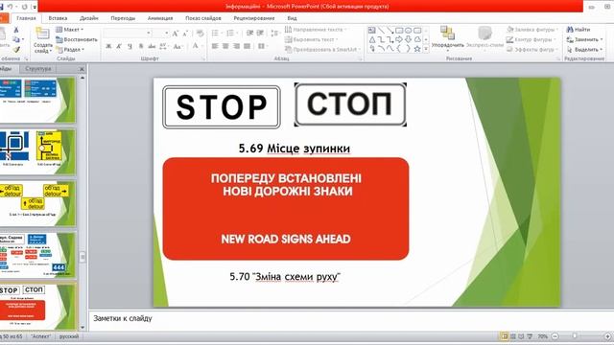The image size is (614, 345).
Task: Toggle center text alignment
Action: pos(225,46)
